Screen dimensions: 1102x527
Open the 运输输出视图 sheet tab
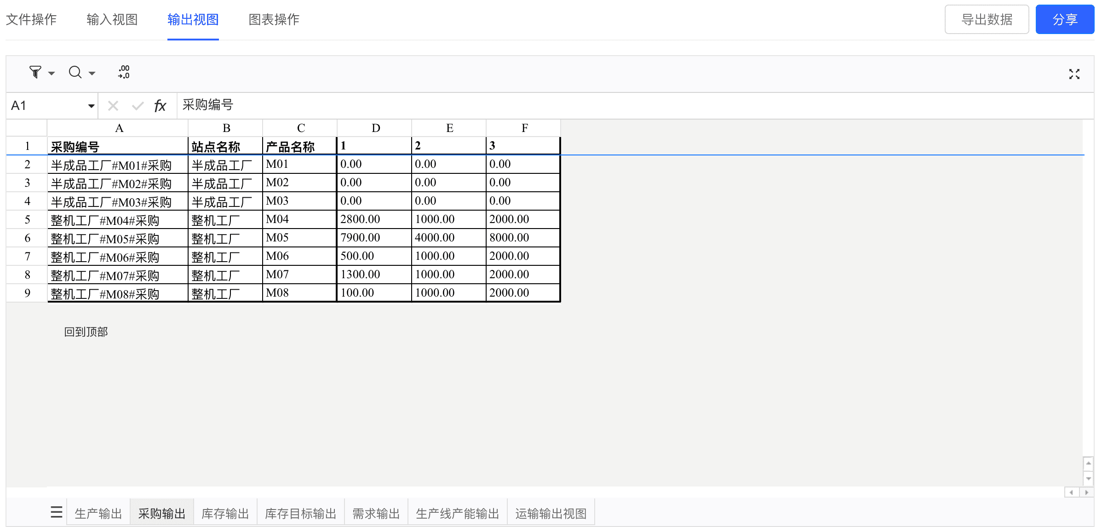[x=551, y=513]
